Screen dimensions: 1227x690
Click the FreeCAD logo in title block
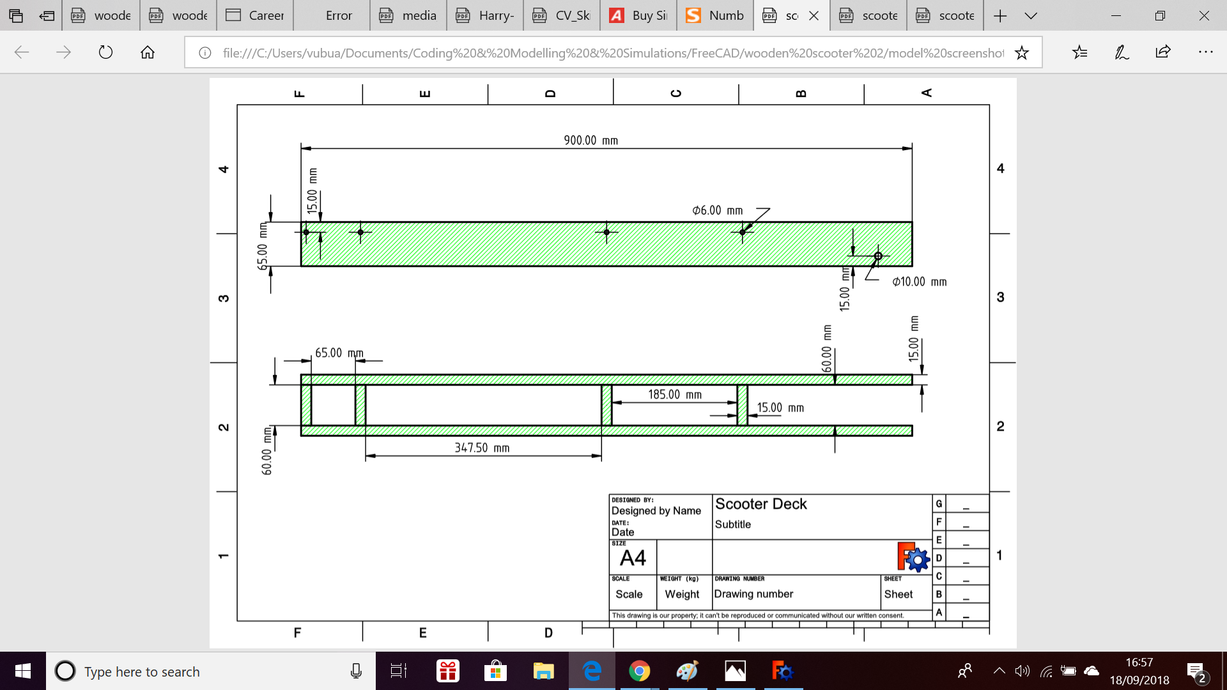[913, 558]
